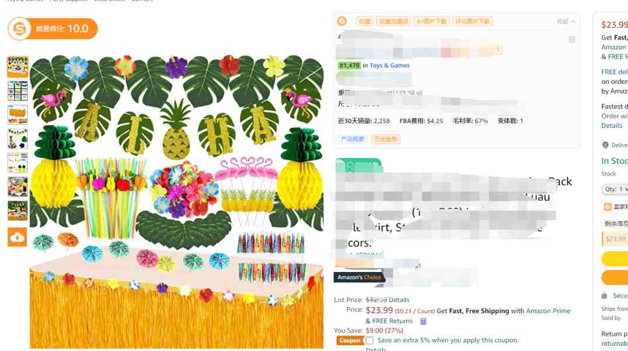Image resolution: width=628 pixels, height=351 pixels.
Task: Click the Deliver location pin icon
Action: 605,145
